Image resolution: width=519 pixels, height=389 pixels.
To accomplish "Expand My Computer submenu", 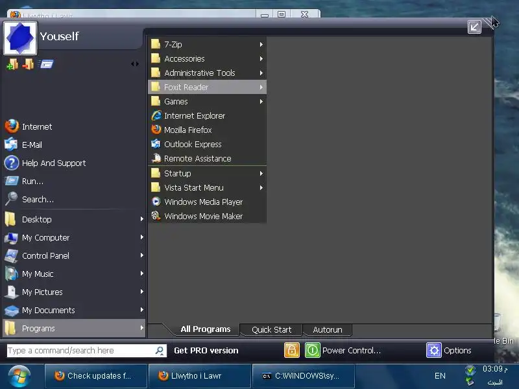I will click(x=73, y=237).
